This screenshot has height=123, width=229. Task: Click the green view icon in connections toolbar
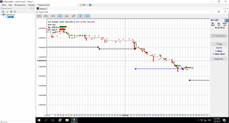tap(11, 12)
